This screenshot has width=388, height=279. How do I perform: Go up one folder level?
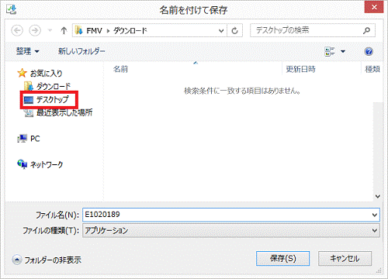coord(64,31)
